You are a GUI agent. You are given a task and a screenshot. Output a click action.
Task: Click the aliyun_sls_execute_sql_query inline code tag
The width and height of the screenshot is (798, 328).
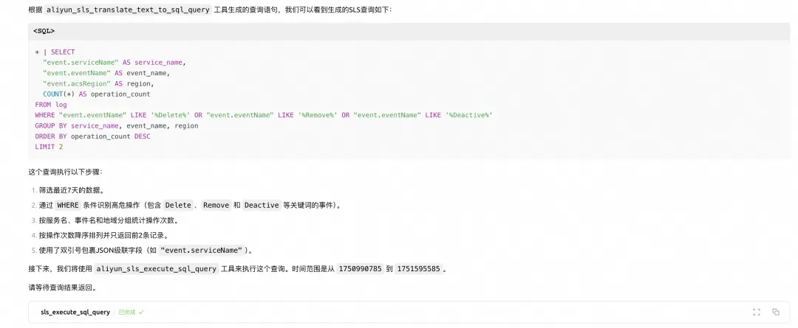click(156, 269)
